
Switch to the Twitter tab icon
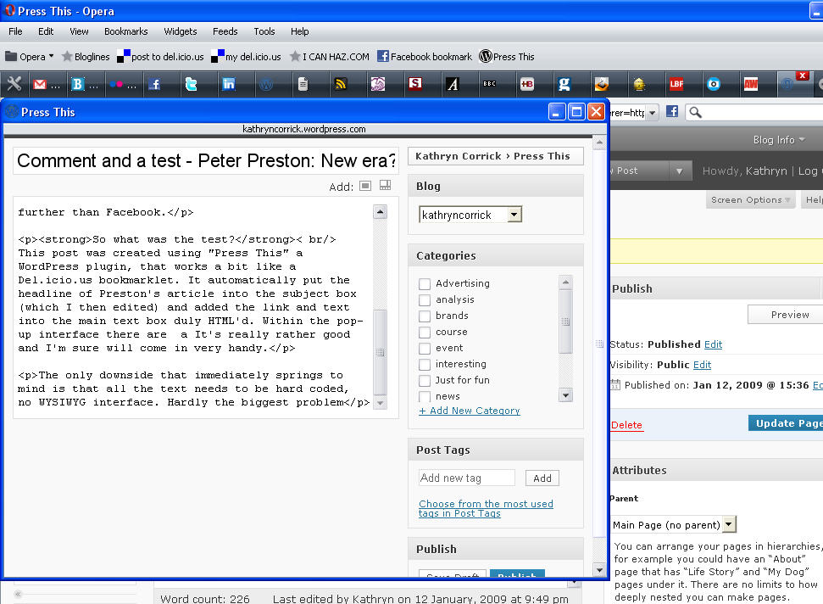pyautogui.click(x=192, y=84)
